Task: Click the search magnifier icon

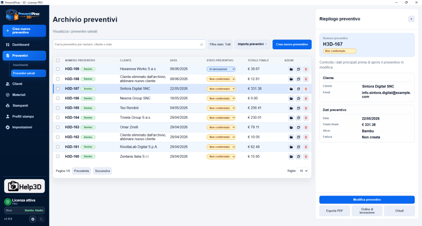Action: [202, 44]
